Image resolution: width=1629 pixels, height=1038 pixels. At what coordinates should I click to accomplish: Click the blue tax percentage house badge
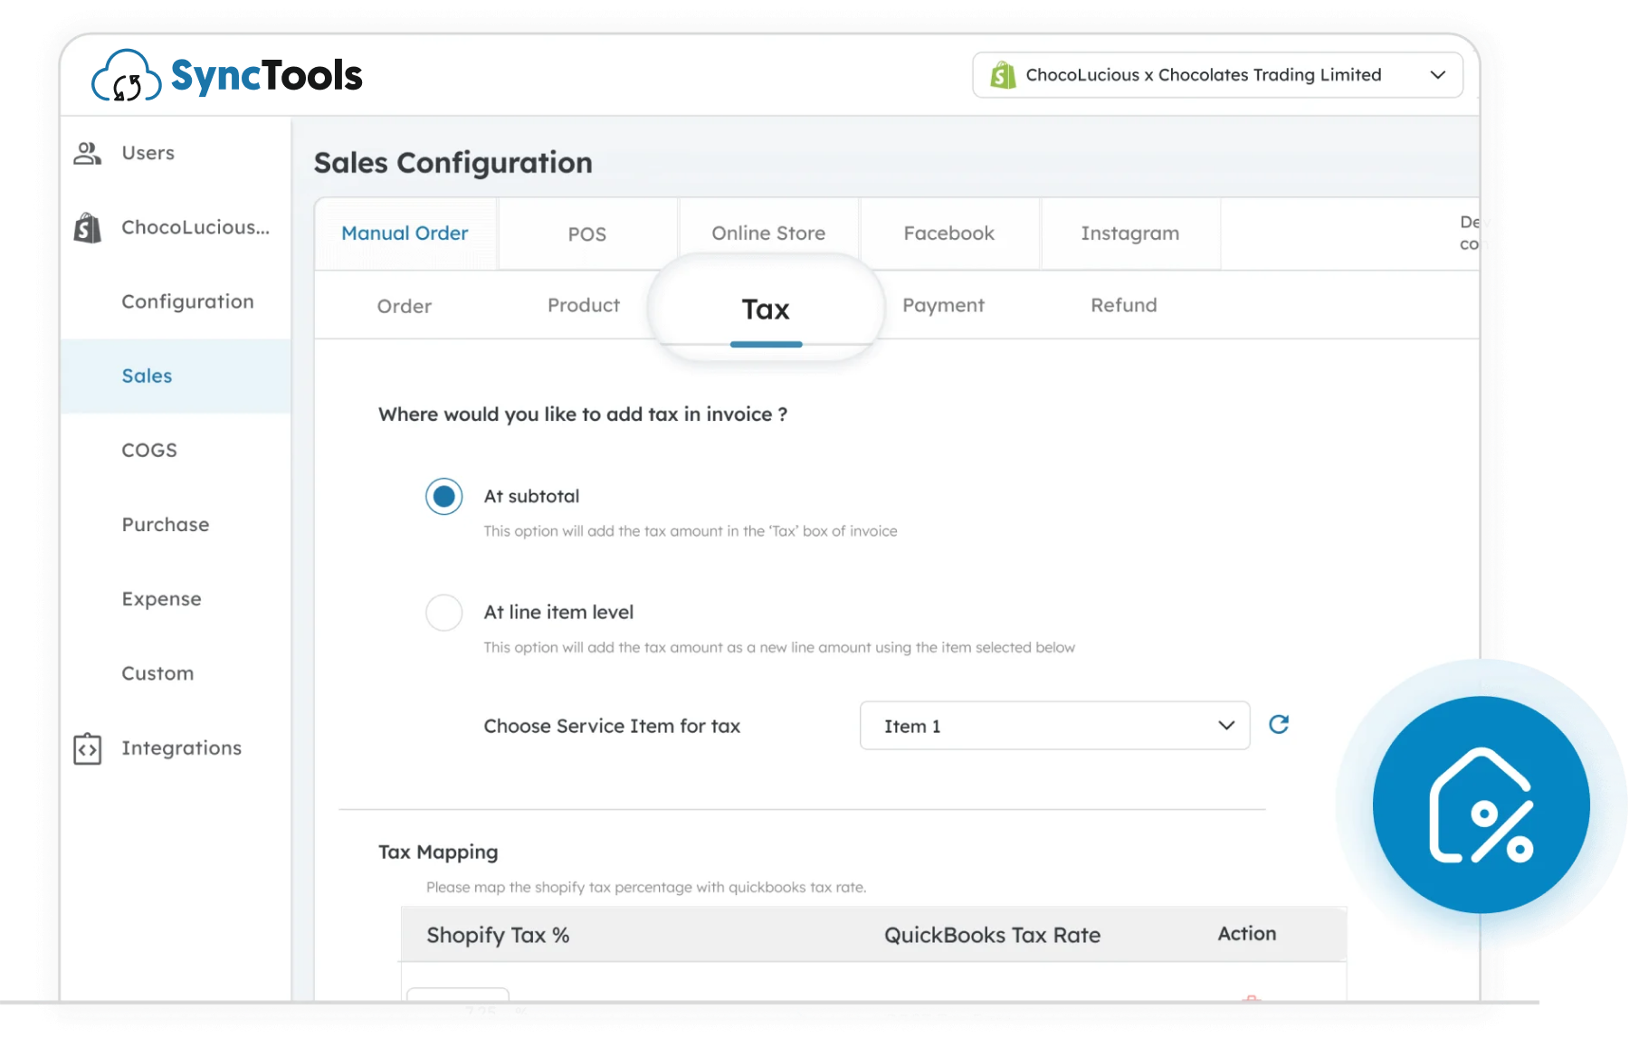click(1481, 805)
